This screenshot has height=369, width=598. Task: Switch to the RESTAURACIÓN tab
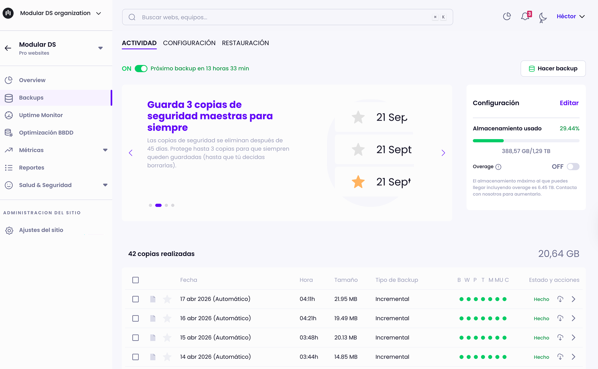click(x=245, y=43)
